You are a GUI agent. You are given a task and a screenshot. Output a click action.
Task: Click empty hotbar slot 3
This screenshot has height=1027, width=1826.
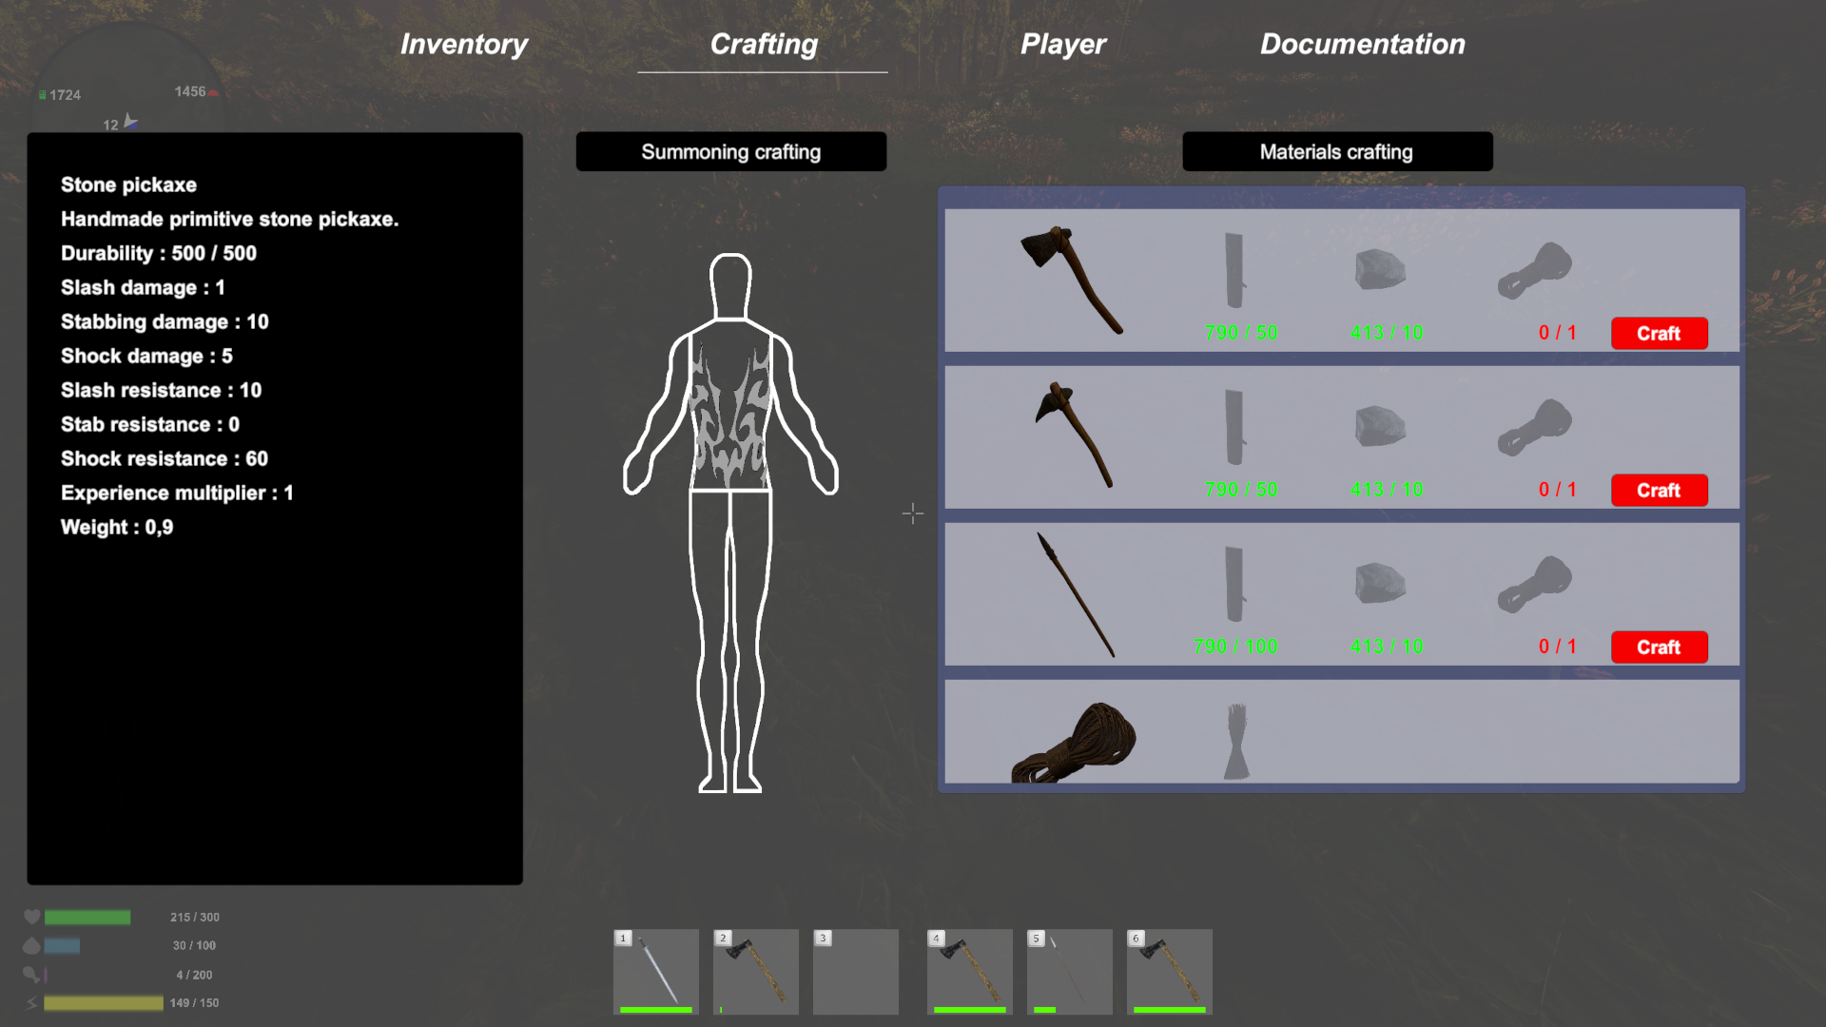click(x=855, y=971)
